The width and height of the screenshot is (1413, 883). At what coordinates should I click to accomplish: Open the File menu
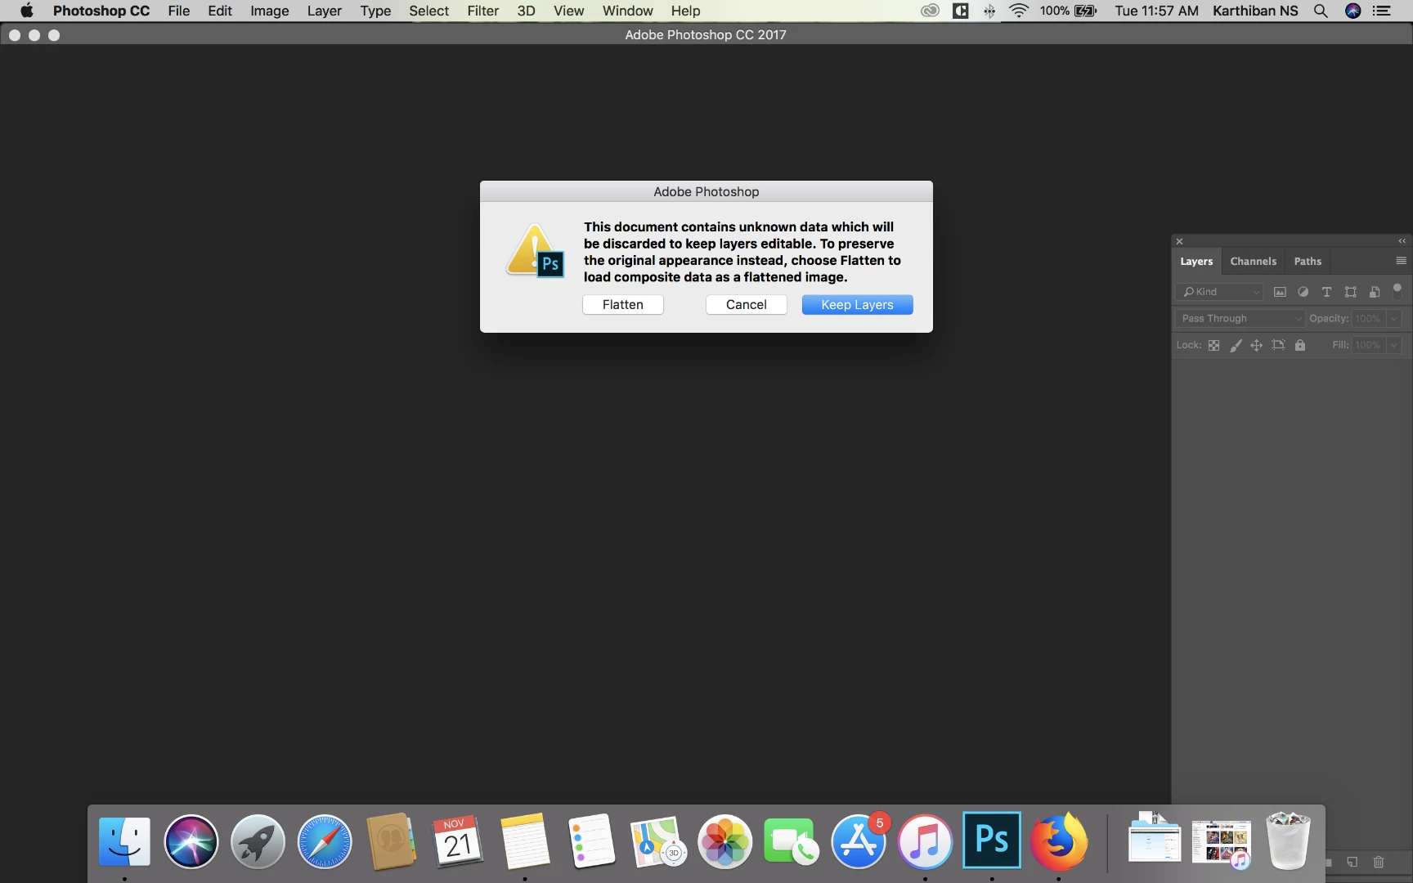178,11
